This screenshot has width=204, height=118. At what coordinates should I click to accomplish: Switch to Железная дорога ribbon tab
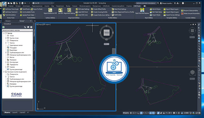(x=85, y=6)
